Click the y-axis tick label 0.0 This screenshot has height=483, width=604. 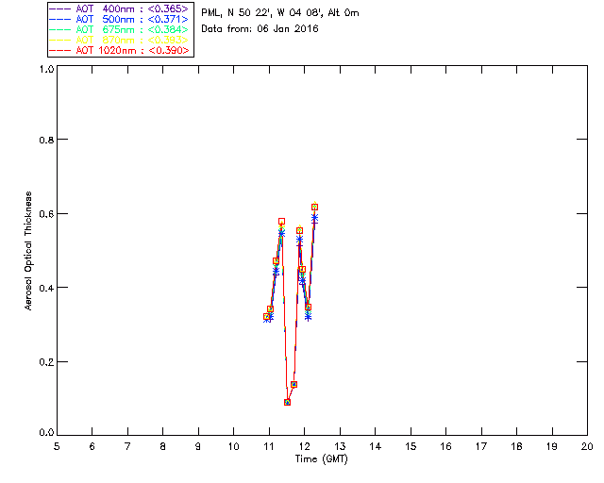pyautogui.click(x=46, y=432)
